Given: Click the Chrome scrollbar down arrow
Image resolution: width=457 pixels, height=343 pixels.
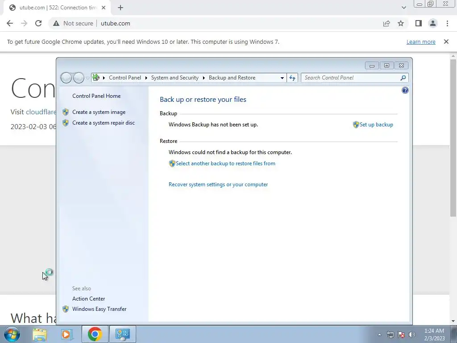Looking at the screenshot, I should (x=453, y=321).
